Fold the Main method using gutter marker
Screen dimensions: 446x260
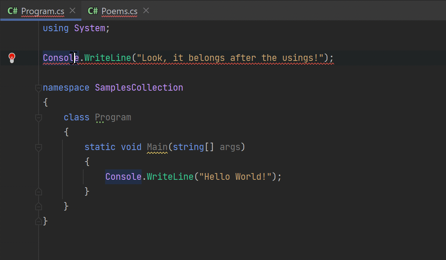[38, 147]
